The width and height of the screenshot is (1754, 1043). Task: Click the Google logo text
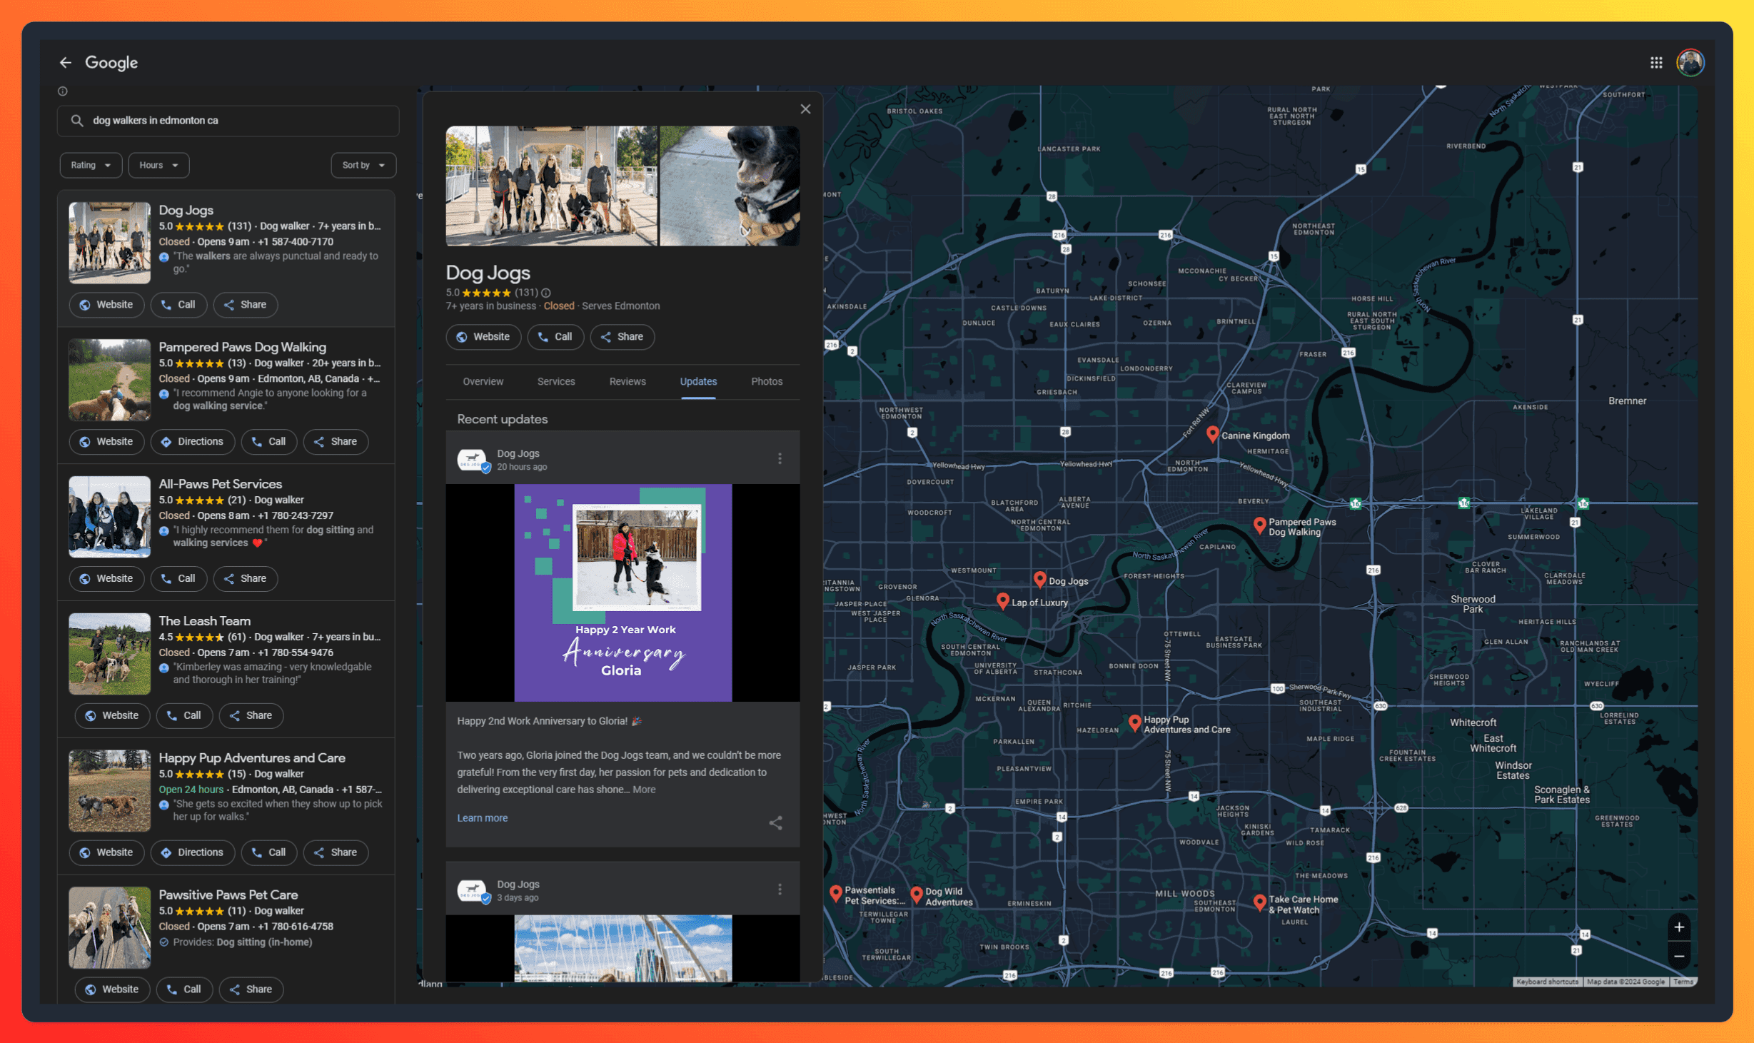click(x=111, y=63)
